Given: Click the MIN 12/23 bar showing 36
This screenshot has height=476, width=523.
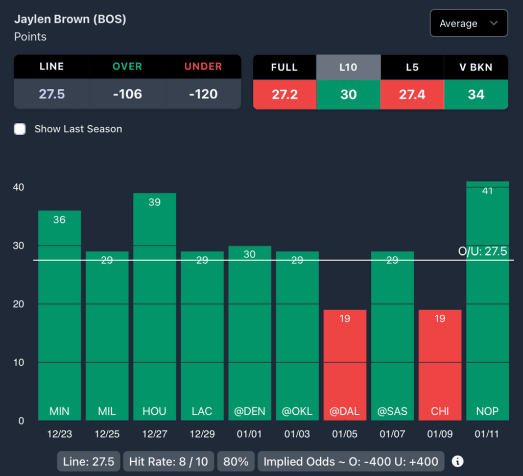Looking at the screenshot, I should point(59,315).
